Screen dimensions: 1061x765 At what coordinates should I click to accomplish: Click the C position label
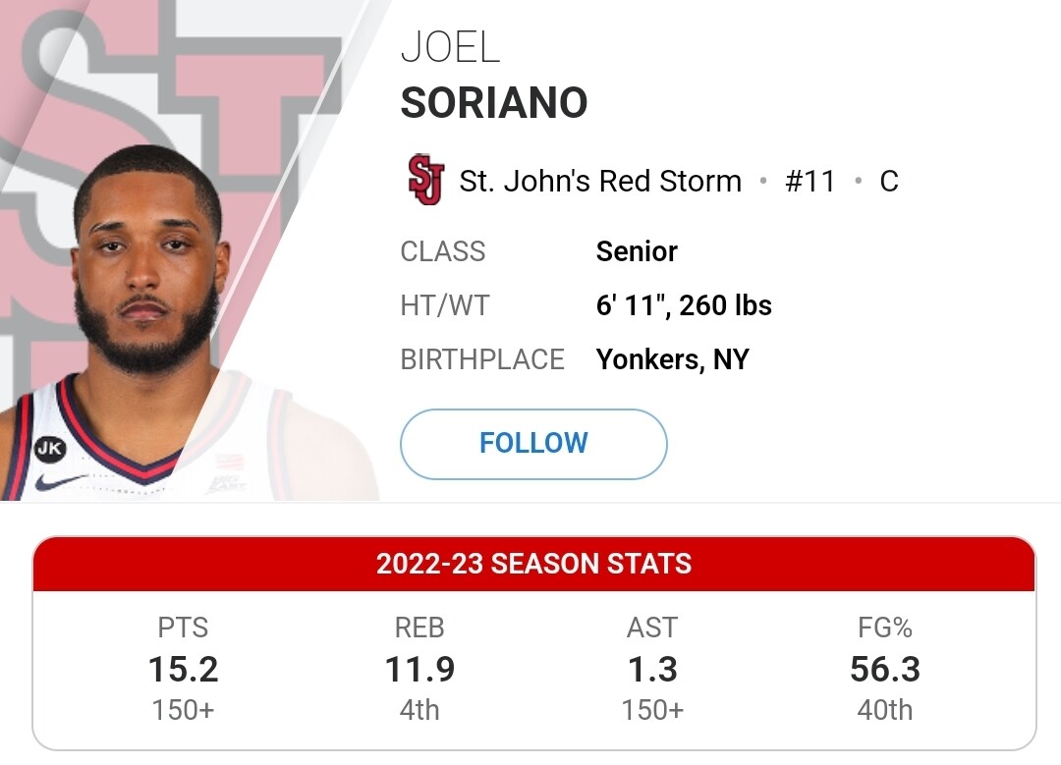(889, 182)
